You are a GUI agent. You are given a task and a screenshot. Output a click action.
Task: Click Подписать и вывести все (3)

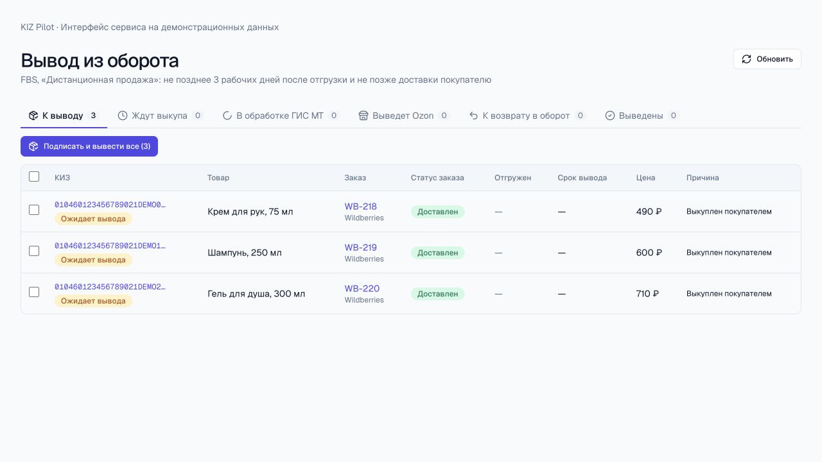coord(89,146)
